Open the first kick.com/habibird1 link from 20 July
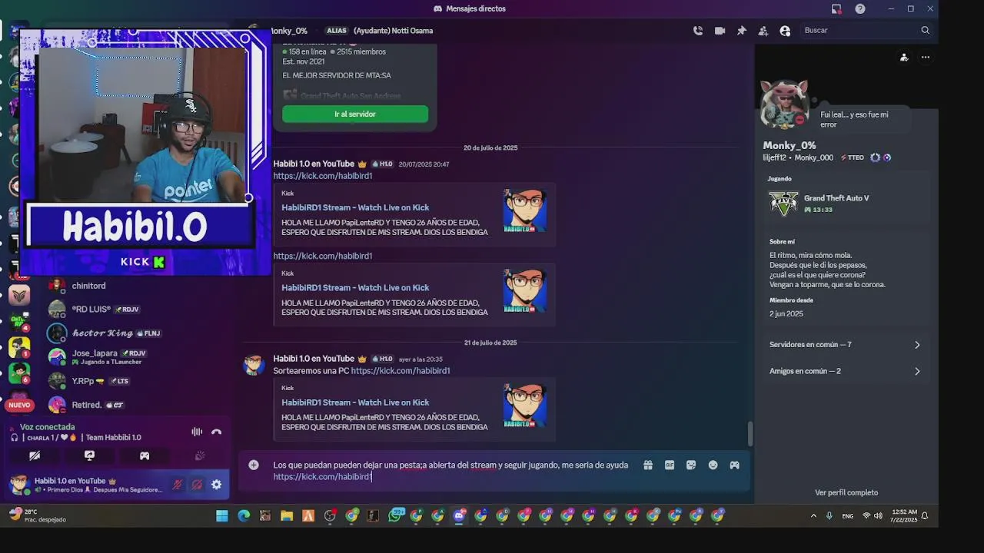984x553 pixels. 323,176
